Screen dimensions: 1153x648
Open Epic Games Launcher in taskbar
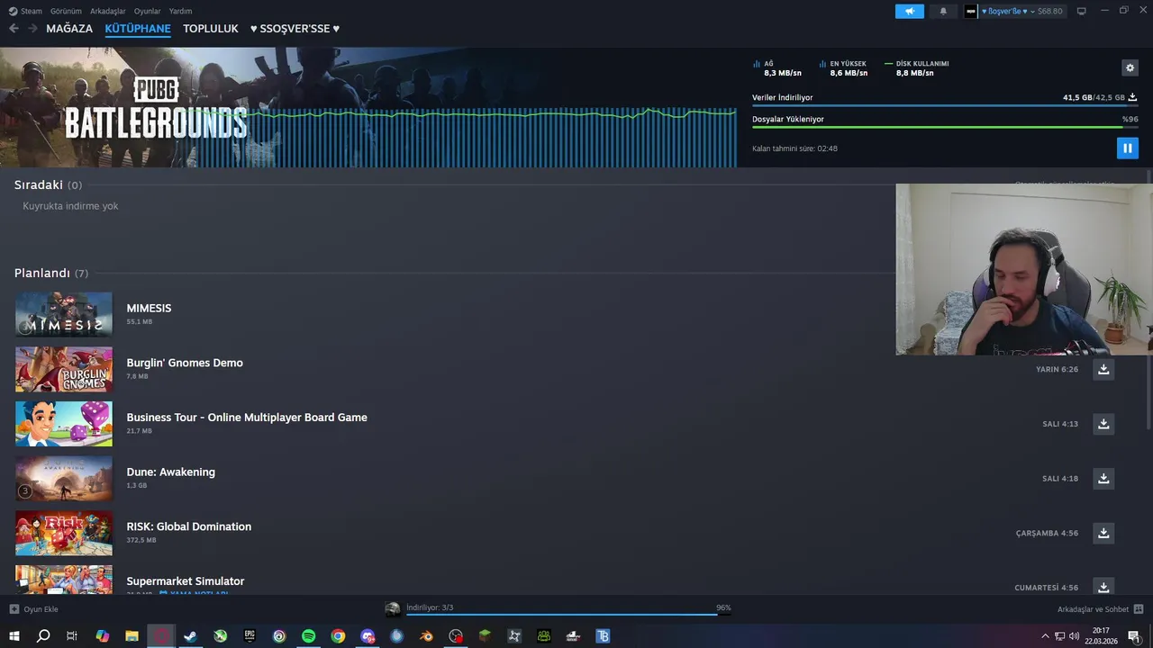(x=250, y=636)
